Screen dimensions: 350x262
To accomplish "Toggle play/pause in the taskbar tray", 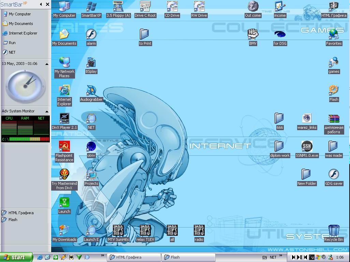I will click(x=299, y=257).
